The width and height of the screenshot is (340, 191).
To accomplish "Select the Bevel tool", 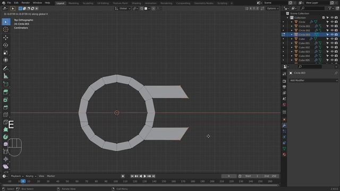I will (6, 107).
